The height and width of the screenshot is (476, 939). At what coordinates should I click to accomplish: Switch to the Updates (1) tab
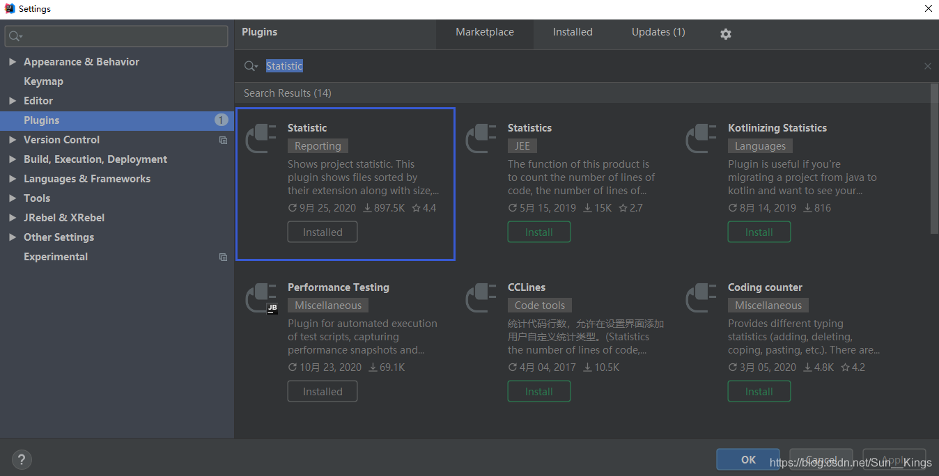point(658,32)
